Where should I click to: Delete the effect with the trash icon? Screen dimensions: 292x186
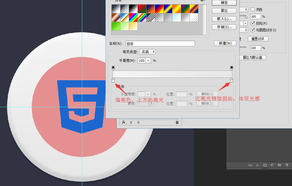[177, 122]
